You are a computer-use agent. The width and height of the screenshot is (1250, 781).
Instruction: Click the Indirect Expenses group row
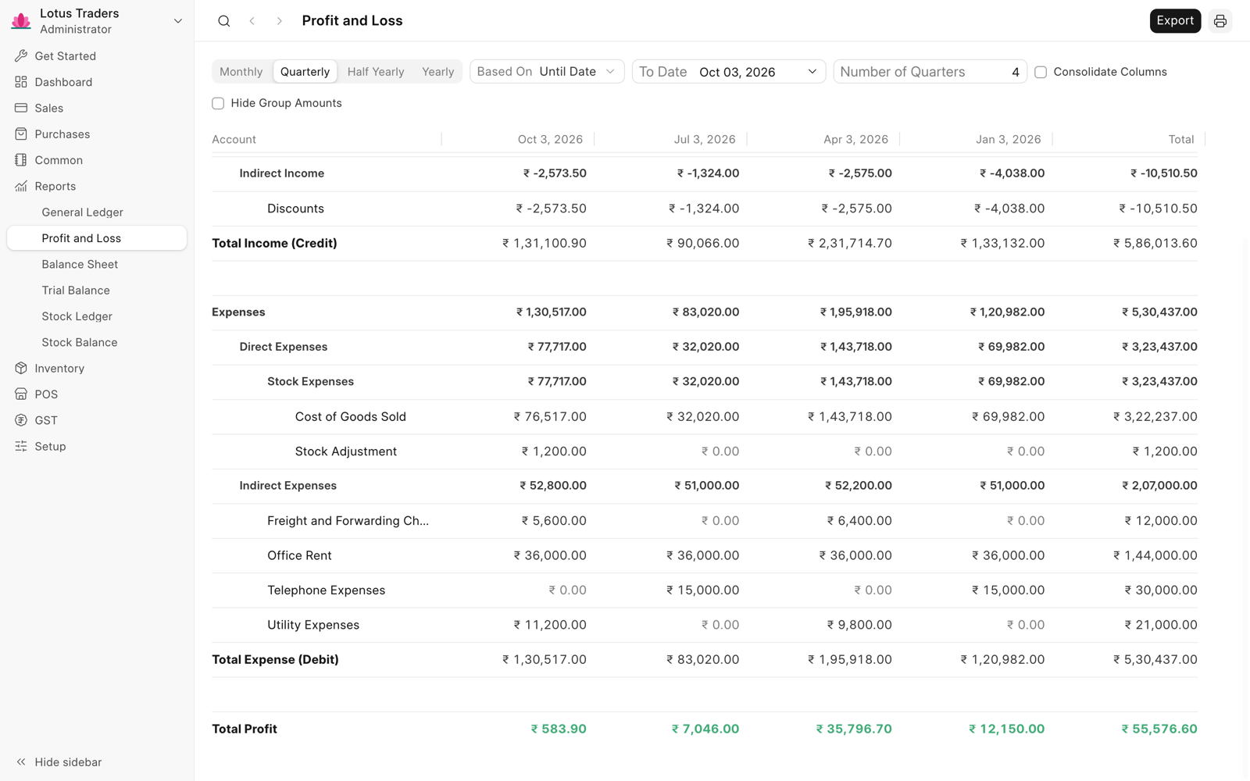705,486
